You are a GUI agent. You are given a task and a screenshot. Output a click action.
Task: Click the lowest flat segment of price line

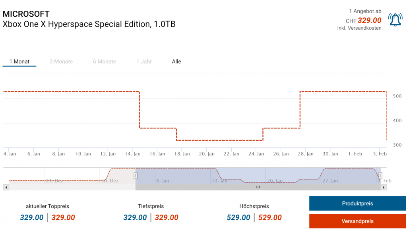click(219, 140)
